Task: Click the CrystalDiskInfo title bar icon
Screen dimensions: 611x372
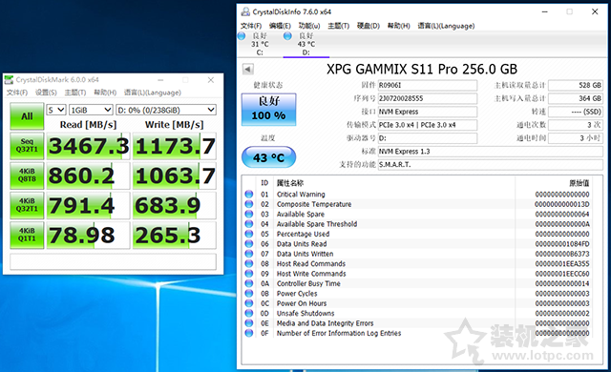Action: (245, 11)
